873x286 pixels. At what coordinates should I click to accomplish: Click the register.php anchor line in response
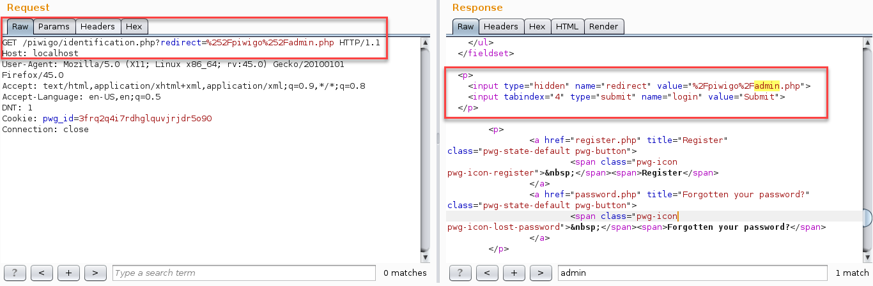click(628, 140)
